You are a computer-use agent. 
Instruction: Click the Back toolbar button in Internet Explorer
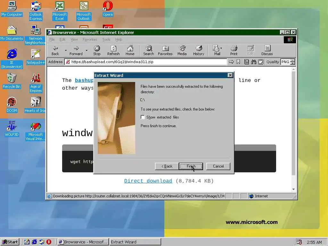pyautogui.click(x=55, y=50)
